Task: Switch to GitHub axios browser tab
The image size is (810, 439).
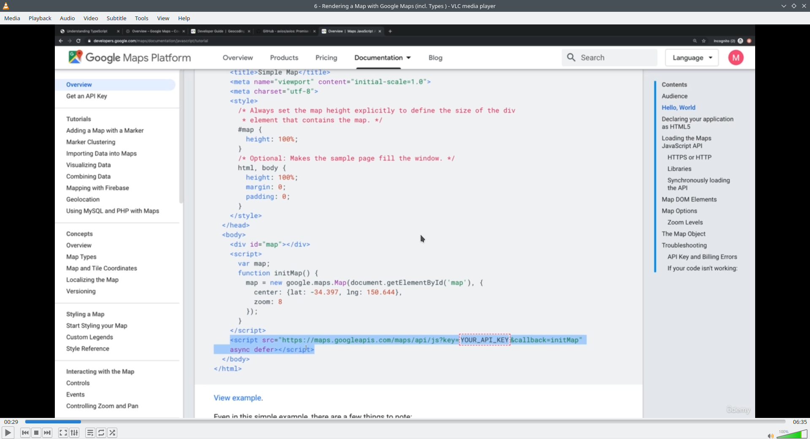Action: 285,31
